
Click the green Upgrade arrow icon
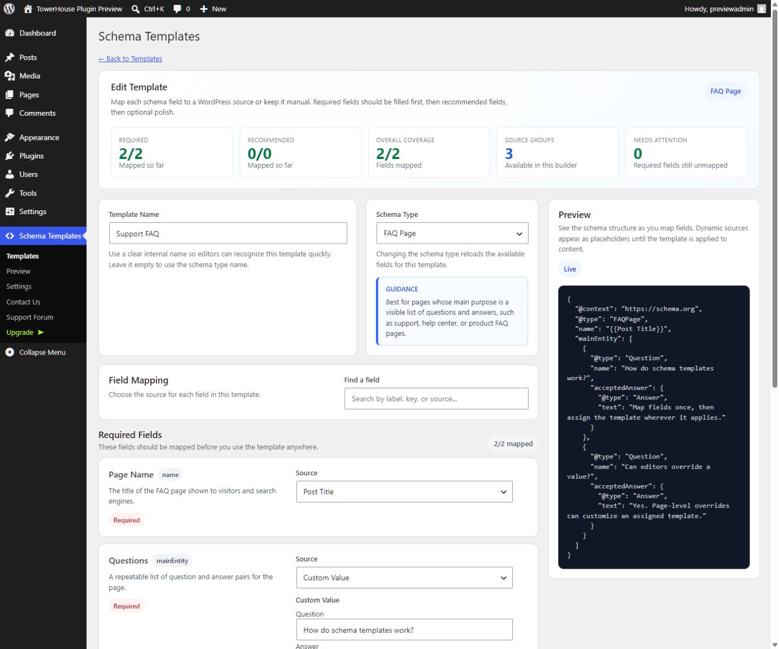40,332
